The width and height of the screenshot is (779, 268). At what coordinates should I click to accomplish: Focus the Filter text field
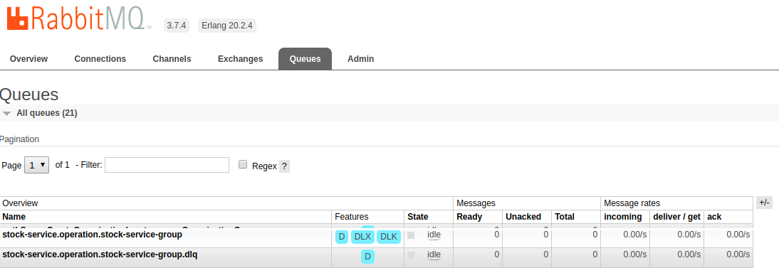[x=167, y=165]
